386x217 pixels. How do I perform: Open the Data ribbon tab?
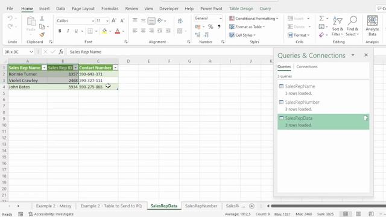pyautogui.click(x=60, y=8)
